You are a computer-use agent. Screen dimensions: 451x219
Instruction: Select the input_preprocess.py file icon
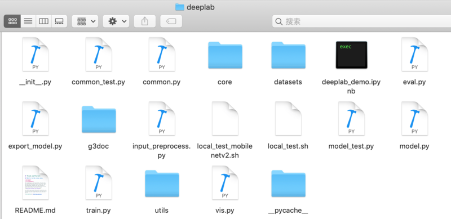[x=162, y=119]
